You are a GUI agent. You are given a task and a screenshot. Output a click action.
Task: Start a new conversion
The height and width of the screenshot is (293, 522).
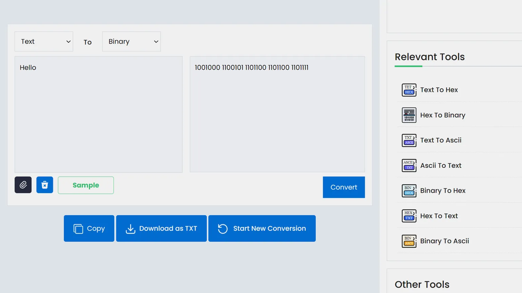pyautogui.click(x=262, y=228)
